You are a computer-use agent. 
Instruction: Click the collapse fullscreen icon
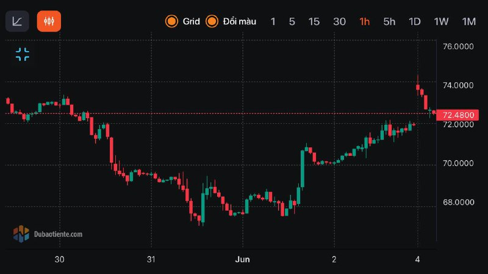(x=23, y=54)
